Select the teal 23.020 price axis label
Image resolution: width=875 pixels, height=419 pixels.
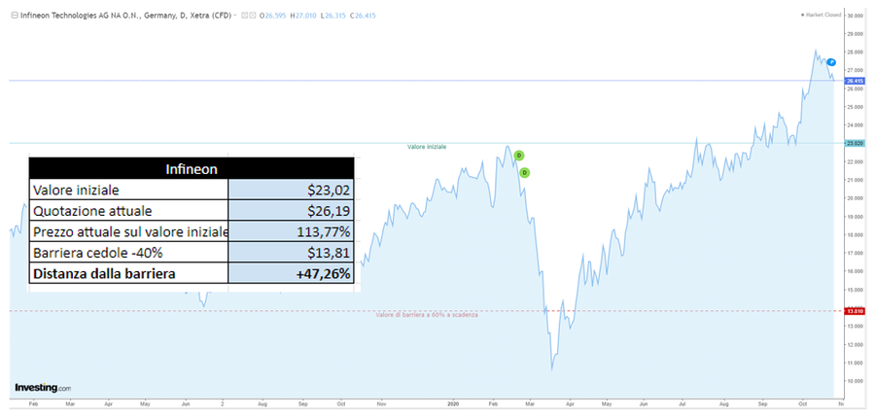(855, 143)
